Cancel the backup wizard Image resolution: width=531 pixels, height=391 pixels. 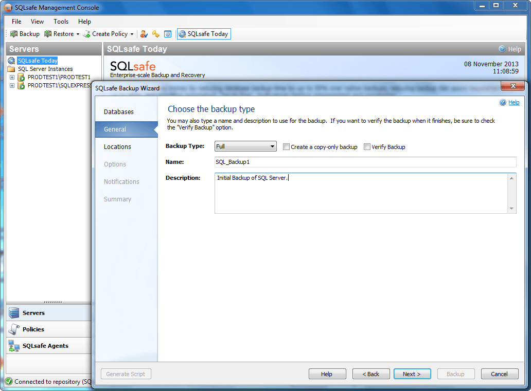click(500, 374)
